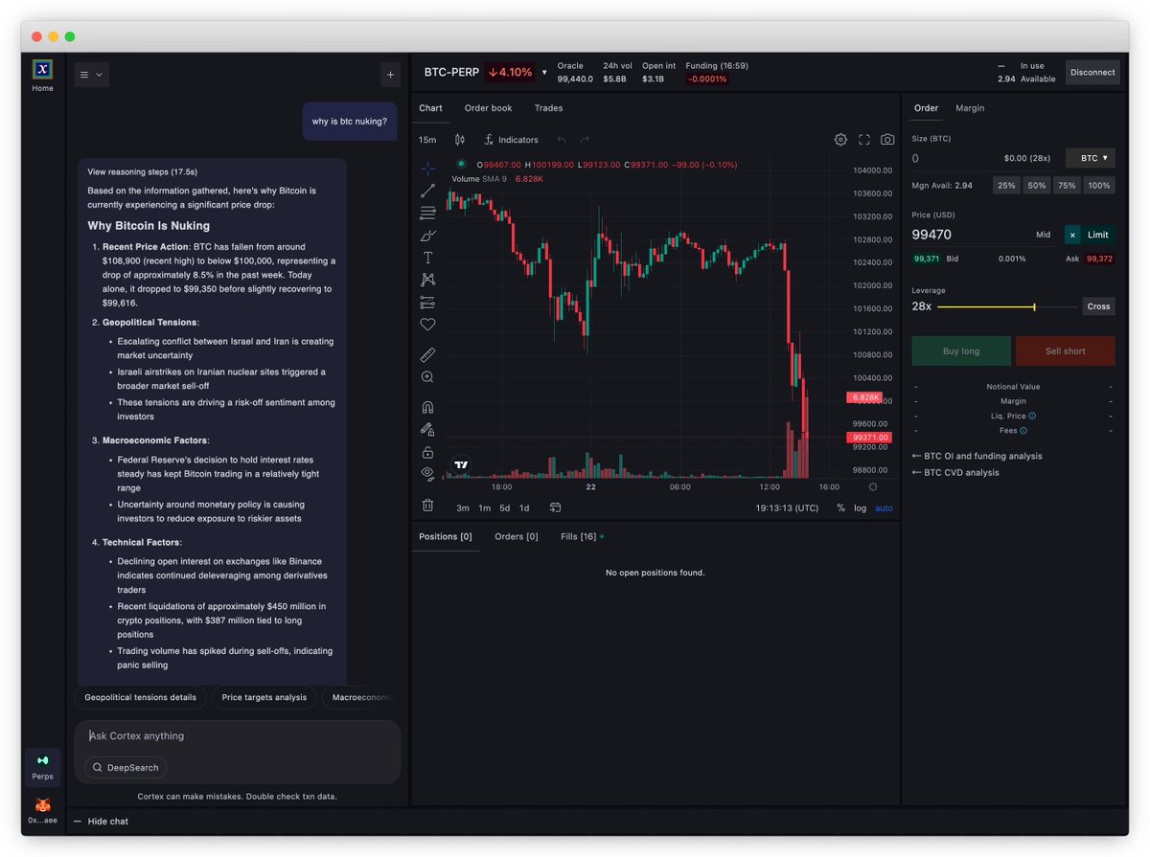The width and height of the screenshot is (1150, 857).
Task: Switch to the Trades tab
Action: [x=549, y=108]
